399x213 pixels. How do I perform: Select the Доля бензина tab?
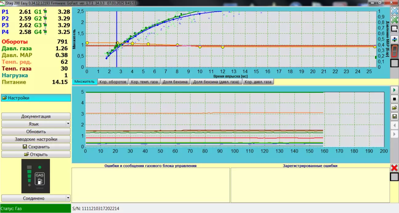(x=175, y=82)
